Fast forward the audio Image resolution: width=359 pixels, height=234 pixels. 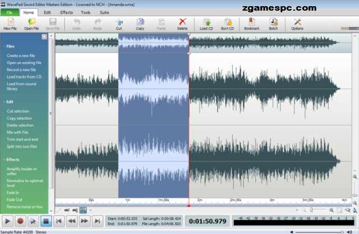[85, 221]
